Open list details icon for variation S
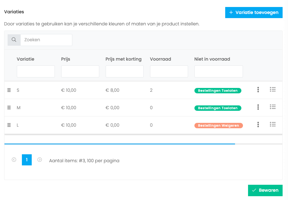The height and width of the screenshot is (200, 288). [x=273, y=89]
